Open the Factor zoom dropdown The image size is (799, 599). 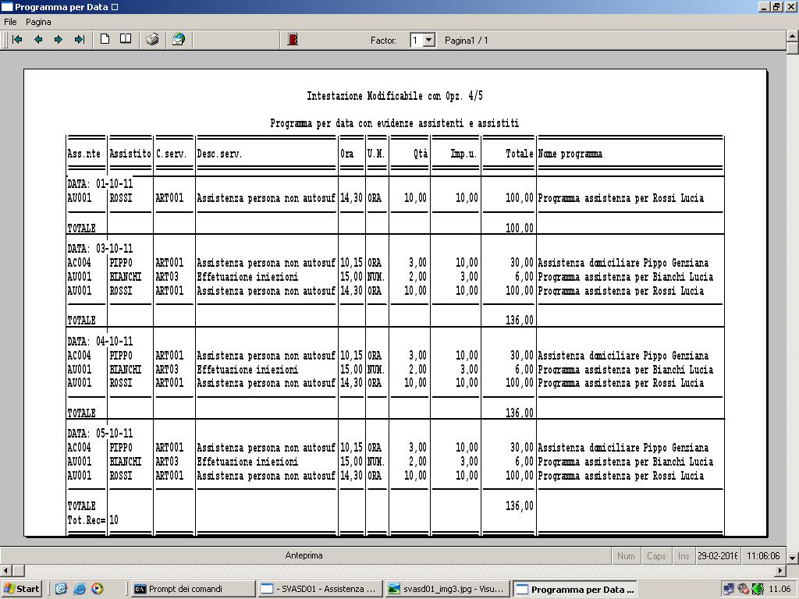pos(429,40)
